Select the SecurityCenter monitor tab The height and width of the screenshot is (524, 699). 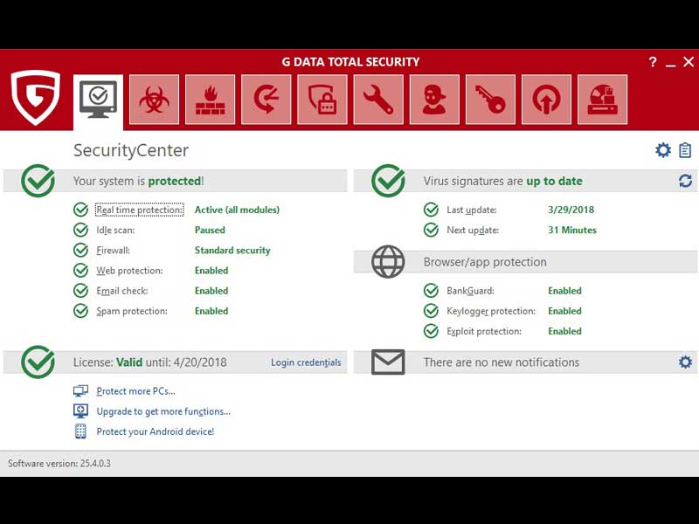pos(99,100)
